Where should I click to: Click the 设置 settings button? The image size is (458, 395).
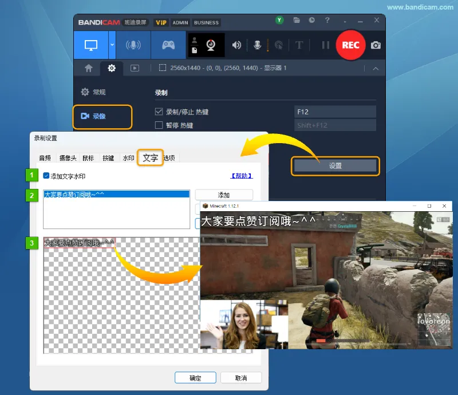click(x=335, y=165)
